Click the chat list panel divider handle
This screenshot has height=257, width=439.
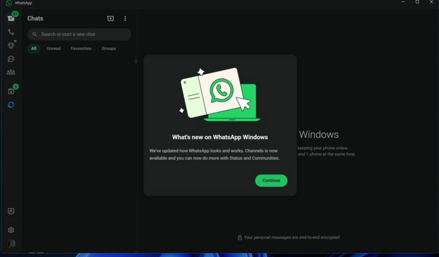(x=136, y=60)
